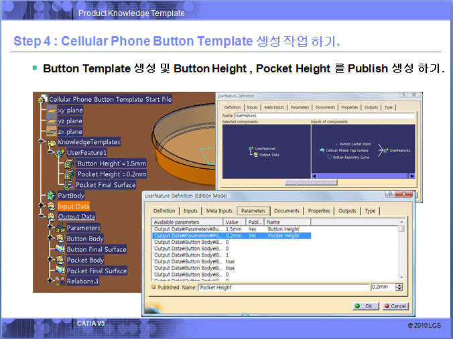Collapse the Output Data node
This screenshot has height=339, width=453.
(x=42, y=217)
